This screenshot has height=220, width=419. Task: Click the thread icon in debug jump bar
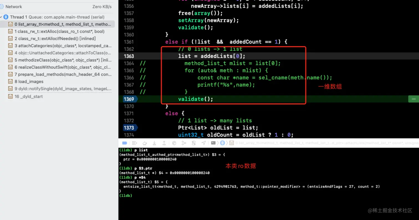pos(223,143)
